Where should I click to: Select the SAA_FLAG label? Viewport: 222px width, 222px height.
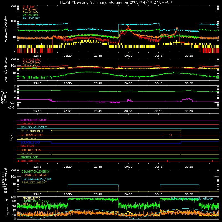27,146
